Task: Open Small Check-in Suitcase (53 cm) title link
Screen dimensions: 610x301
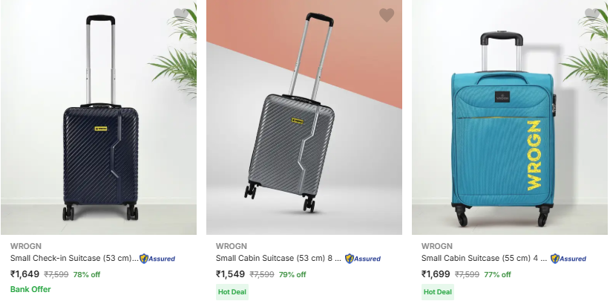Action: click(74, 258)
